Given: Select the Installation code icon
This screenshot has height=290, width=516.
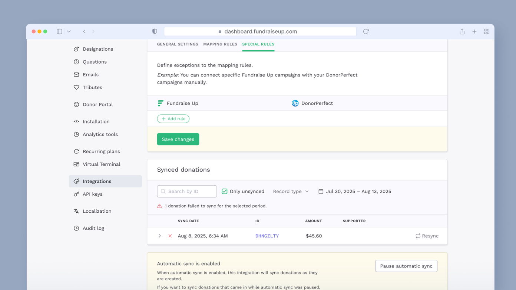Looking at the screenshot, I should click(x=76, y=121).
